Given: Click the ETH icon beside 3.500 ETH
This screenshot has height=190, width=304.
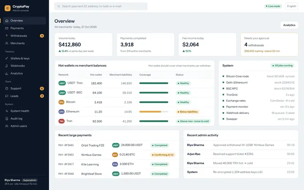Looking at the screenshot, I should (115, 164).
